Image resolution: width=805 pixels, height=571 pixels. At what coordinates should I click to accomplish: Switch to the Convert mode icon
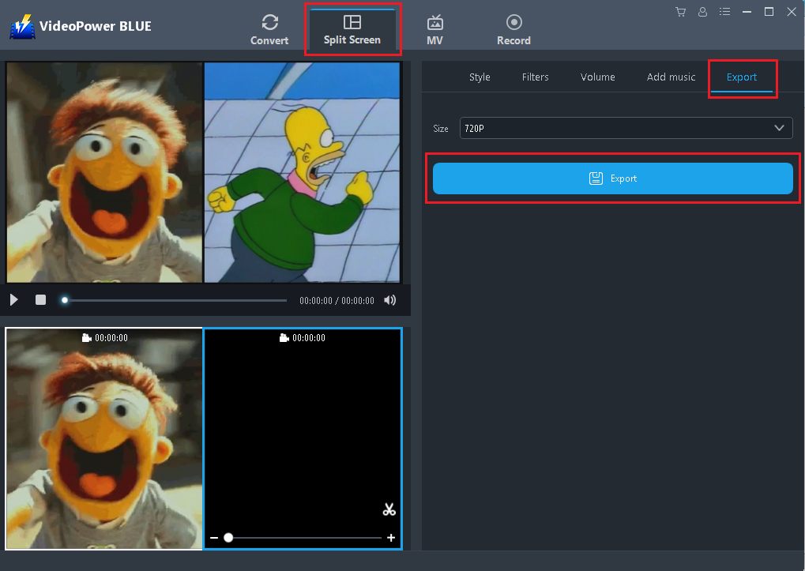coord(269,27)
